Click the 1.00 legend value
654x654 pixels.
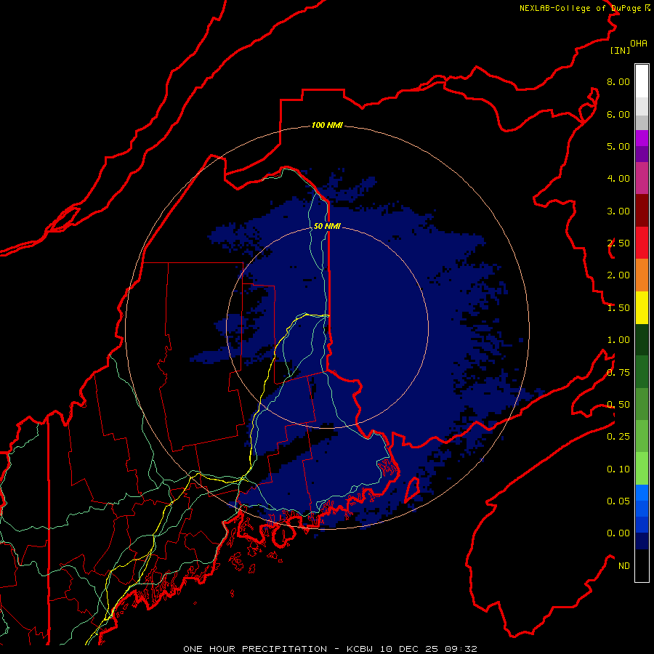tap(618, 340)
